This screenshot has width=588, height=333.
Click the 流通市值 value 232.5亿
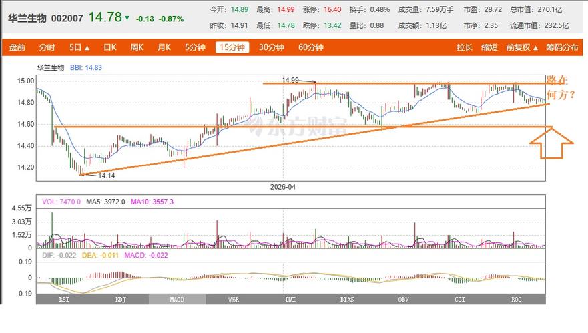point(557,25)
